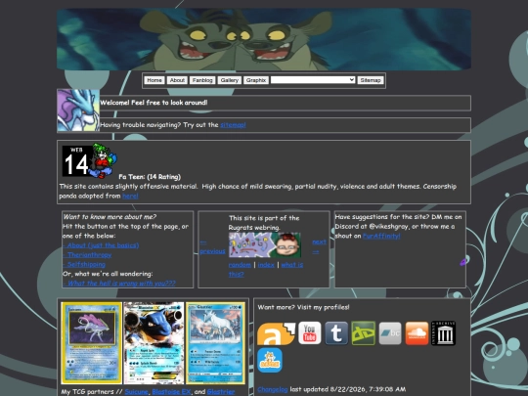Visit a random webring site

pyautogui.click(x=240, y=265)
